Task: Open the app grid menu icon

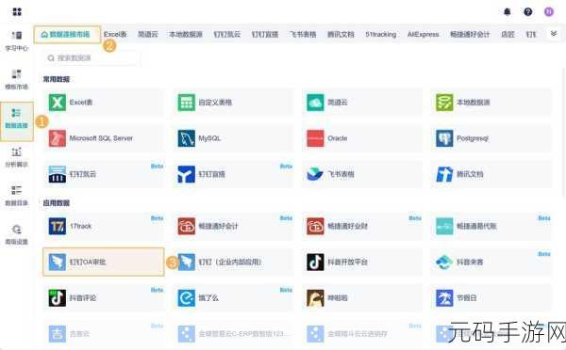Action: [x=17, y=11]
